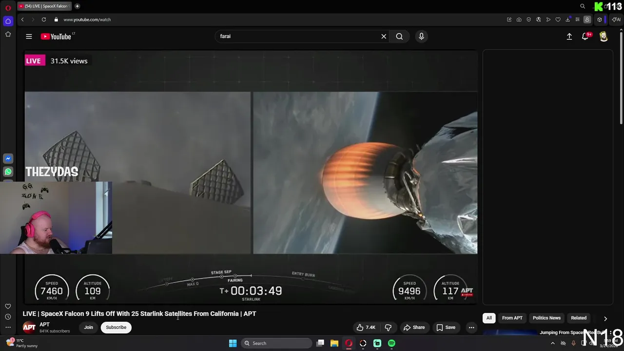The width and height of the screenshot is (624, 351).
Task: Select the SpaceX Falcon live tab
Action: (x=44, y=6)
